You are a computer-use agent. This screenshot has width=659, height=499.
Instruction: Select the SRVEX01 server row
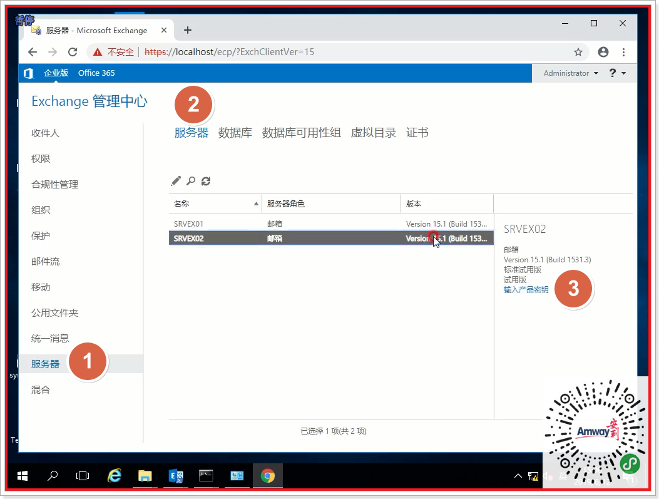click(x=331, y=224)
